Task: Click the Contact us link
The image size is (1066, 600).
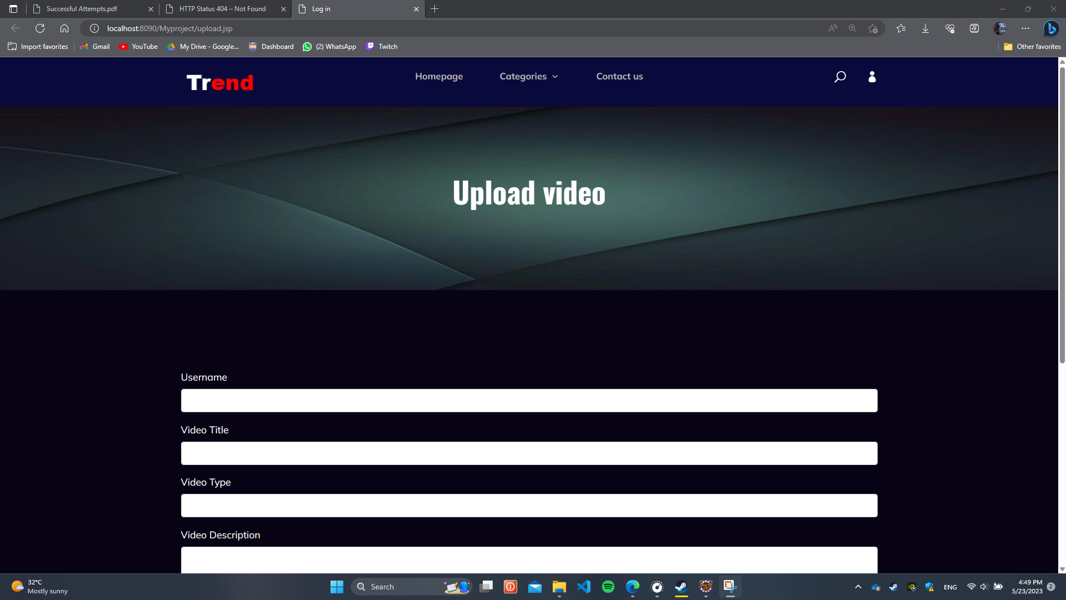Action: (x=619, y=77)
